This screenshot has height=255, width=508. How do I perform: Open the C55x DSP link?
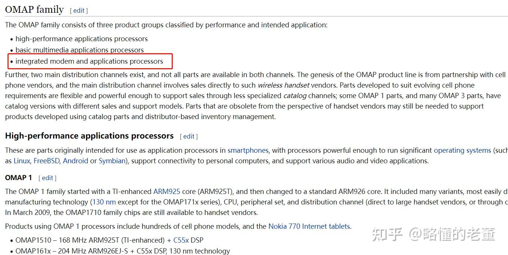(x=181, y=240)
